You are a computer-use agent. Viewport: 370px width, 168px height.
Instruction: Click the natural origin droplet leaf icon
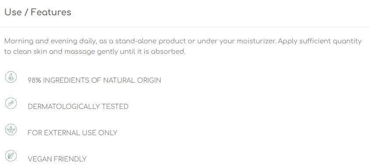point(11,77)
